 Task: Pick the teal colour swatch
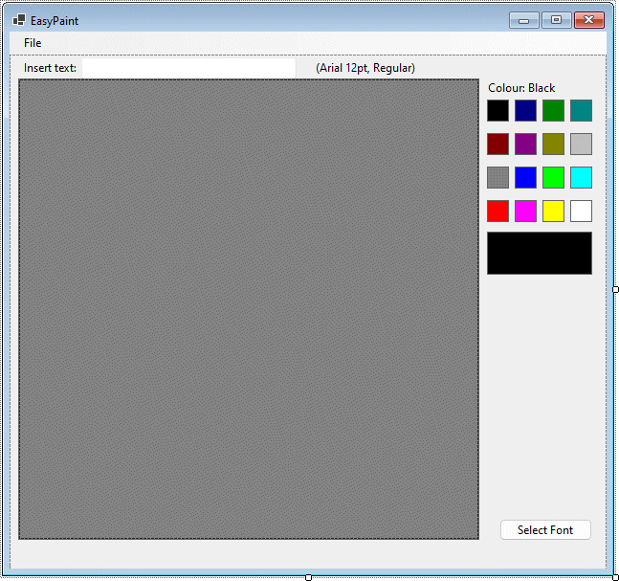click(581, 111)
